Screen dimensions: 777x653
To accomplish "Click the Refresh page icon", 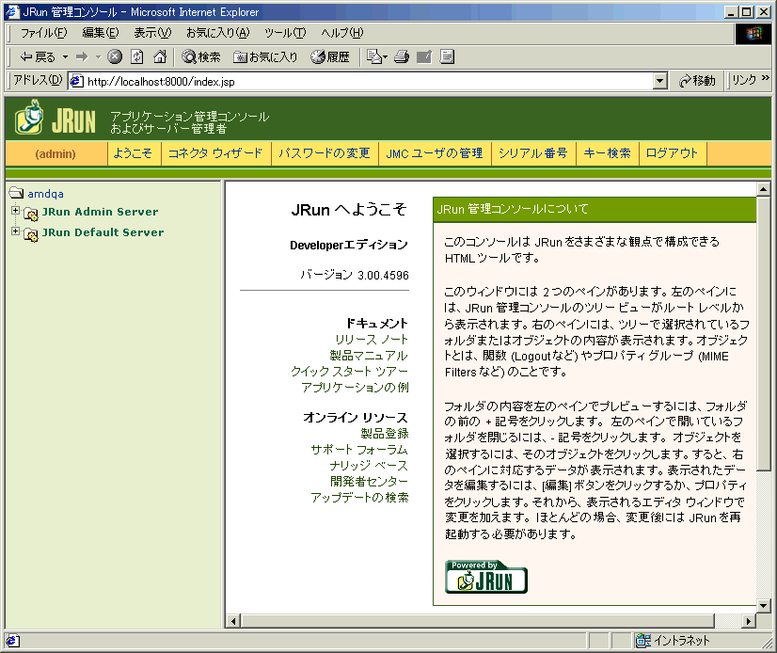I will click(x=137, y=57).
